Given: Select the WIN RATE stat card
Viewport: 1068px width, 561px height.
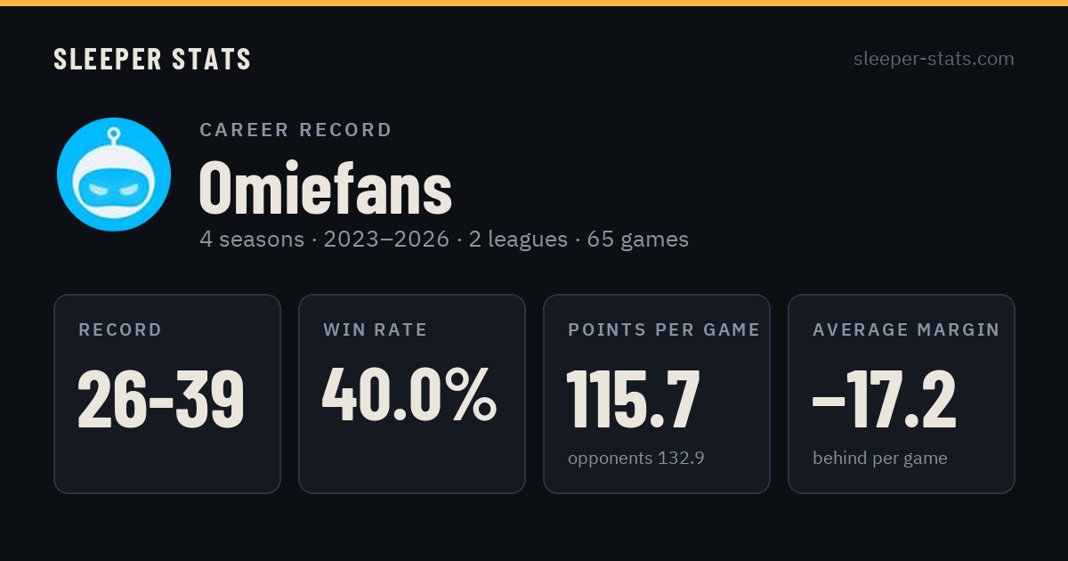Looking at the screenshot, I should pyautogui.click(x=412, y=394).
